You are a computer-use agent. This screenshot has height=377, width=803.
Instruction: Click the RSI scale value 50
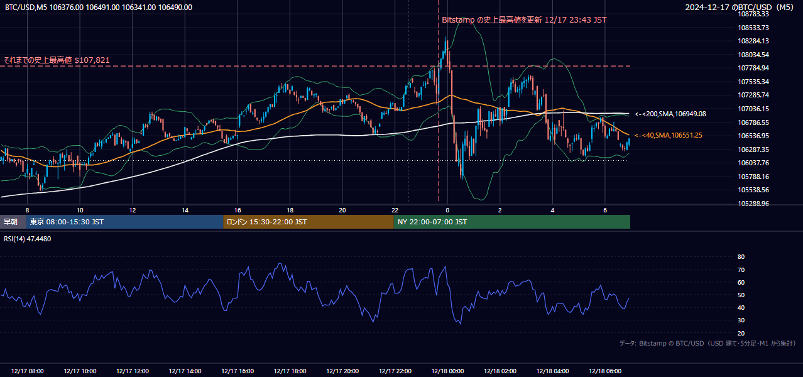coord(741,295)
